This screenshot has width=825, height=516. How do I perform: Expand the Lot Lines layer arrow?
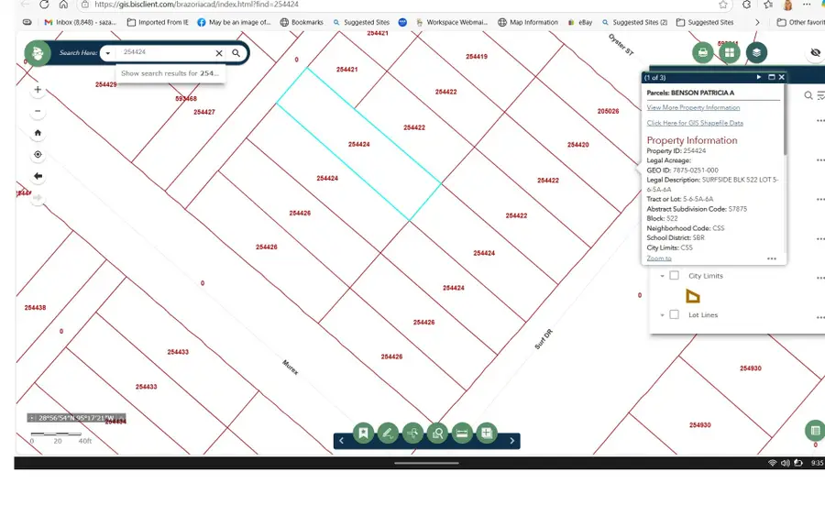click(662, 315)
